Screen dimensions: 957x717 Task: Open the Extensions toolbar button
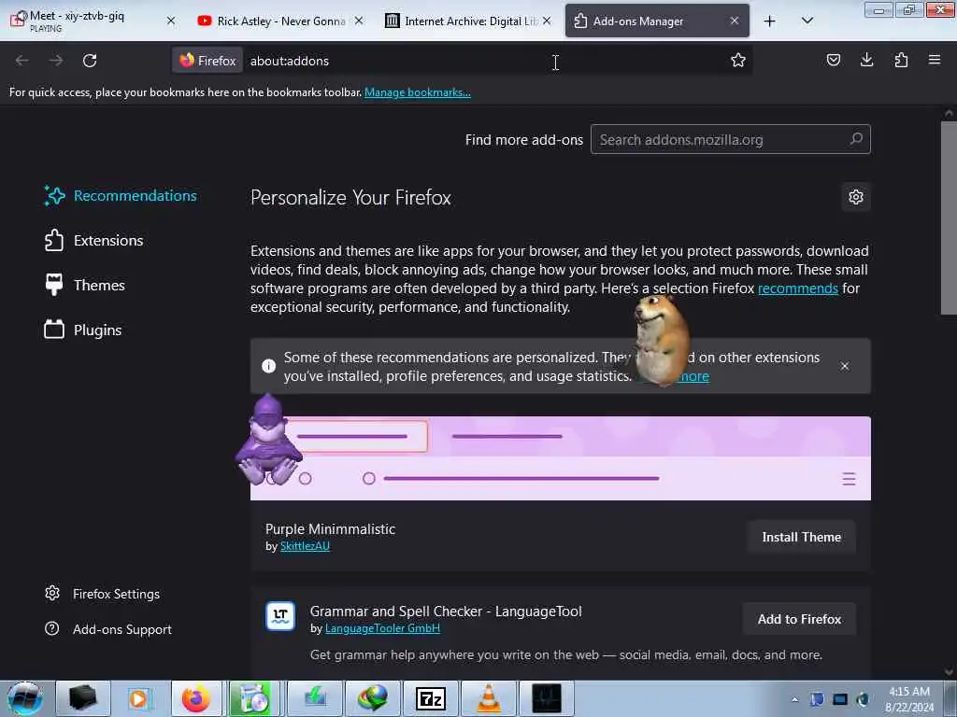click(x=901, y=60)
